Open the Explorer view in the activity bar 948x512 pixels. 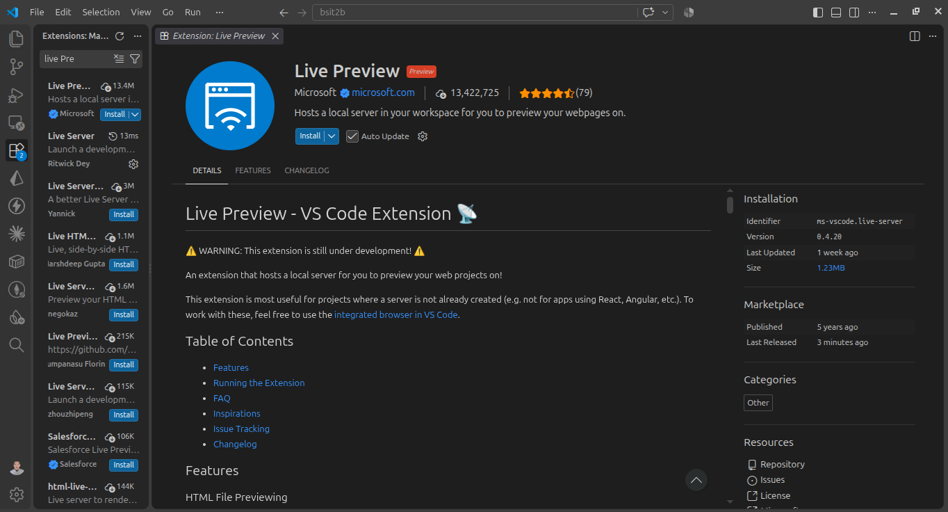(17, 39)
